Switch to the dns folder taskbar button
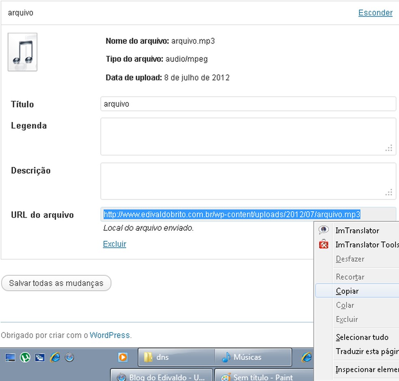 (176, 358)
